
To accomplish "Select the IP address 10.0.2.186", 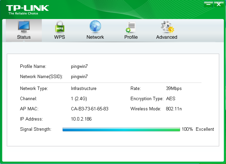I will pos(81,119).
